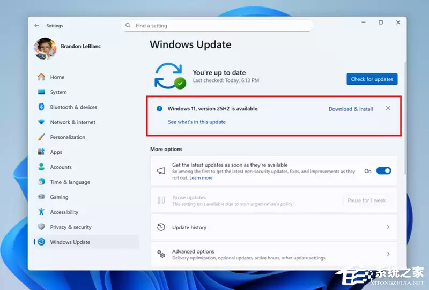
Task: Expand Update history chevron
Action: (x=388, y=227)
